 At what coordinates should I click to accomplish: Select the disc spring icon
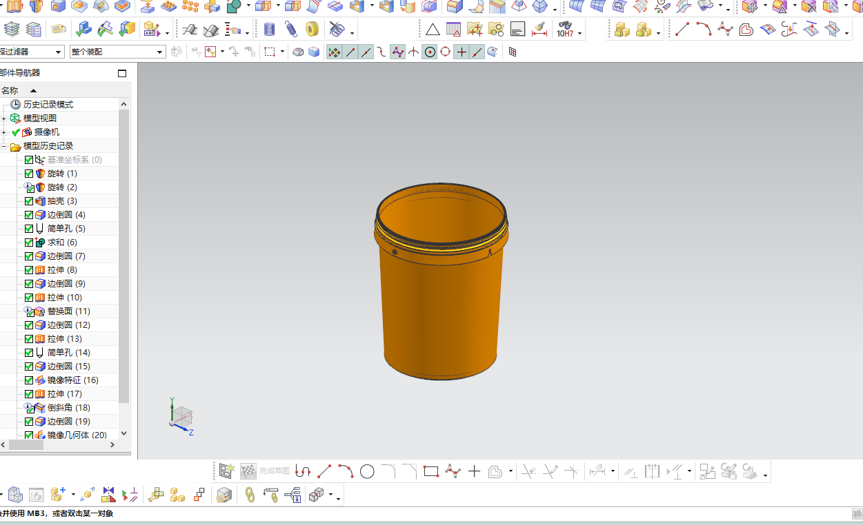coord(312,30)
